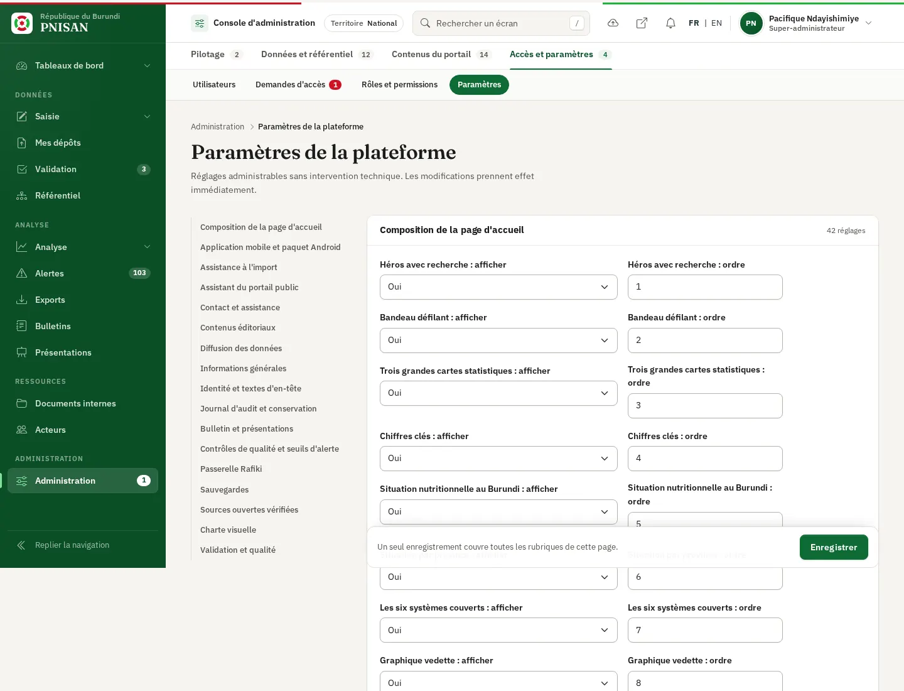Click the Documents internes folder icon
Viewport: 904px width, 691px height.
click(x=22, y=403)
